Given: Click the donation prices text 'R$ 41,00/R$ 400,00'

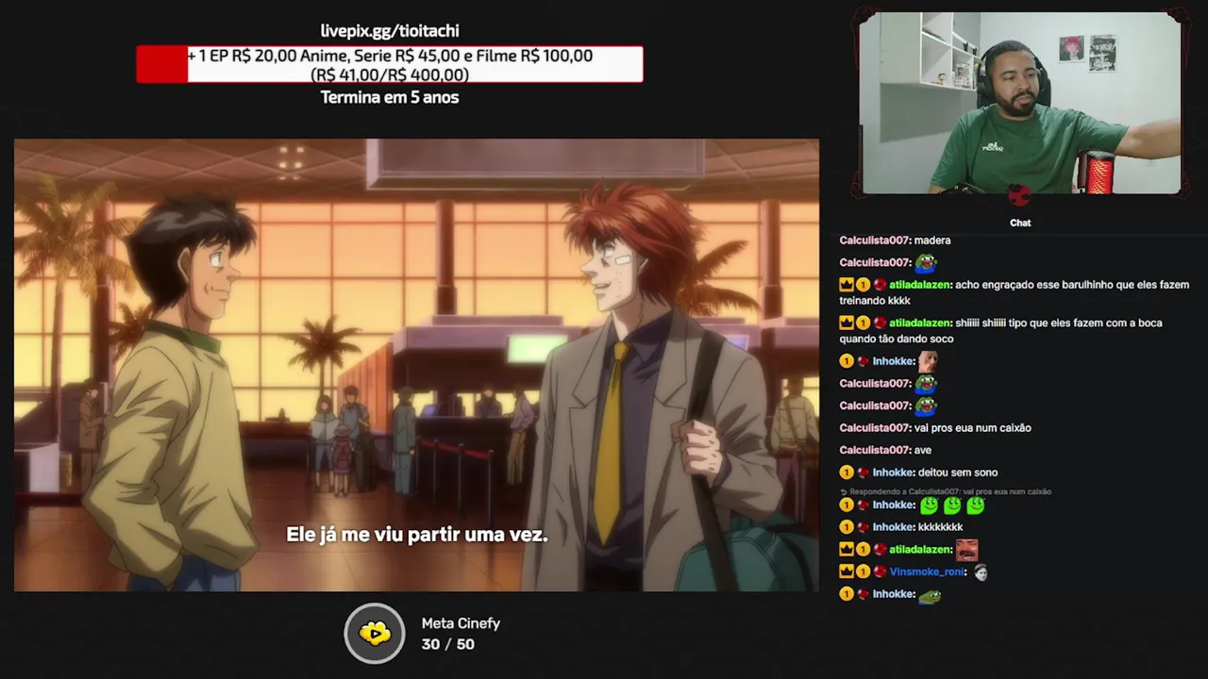Looking at the screenshot, I should point(390,75).
